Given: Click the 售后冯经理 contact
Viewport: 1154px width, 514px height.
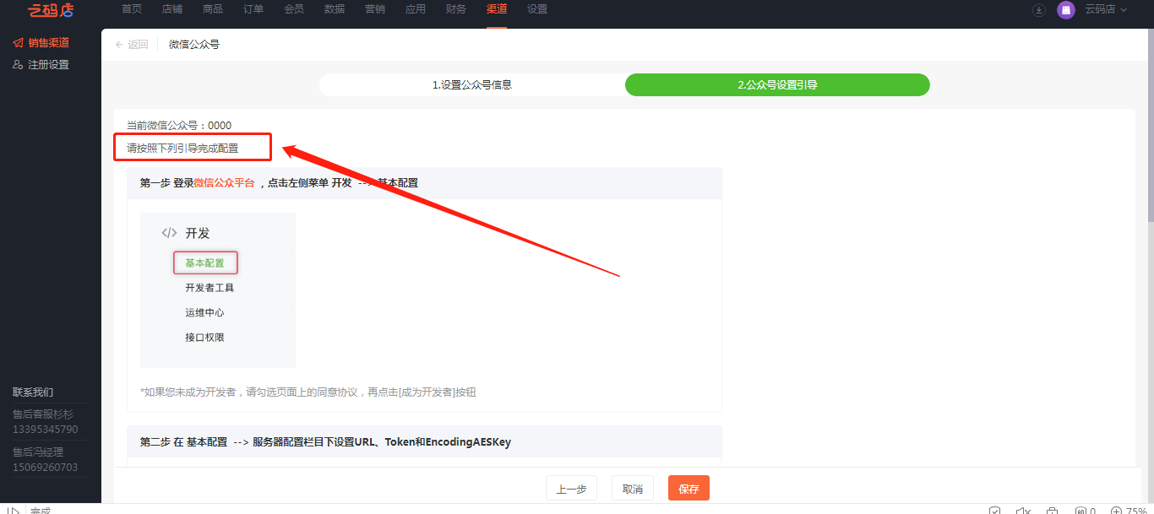Looking at the screenshot, I should coord(38,452).
